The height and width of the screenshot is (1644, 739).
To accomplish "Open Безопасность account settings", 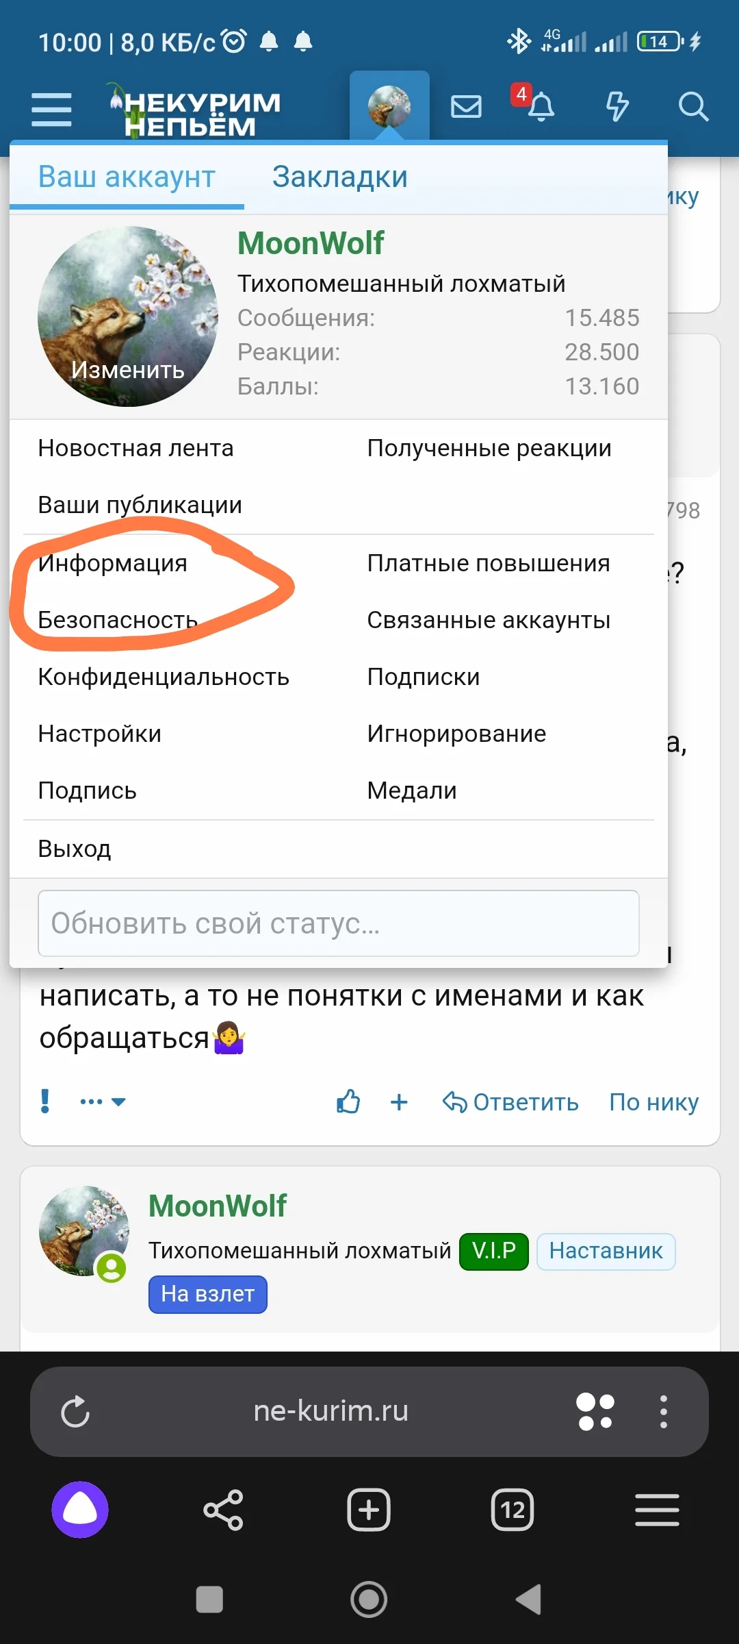I will point(116,620).
